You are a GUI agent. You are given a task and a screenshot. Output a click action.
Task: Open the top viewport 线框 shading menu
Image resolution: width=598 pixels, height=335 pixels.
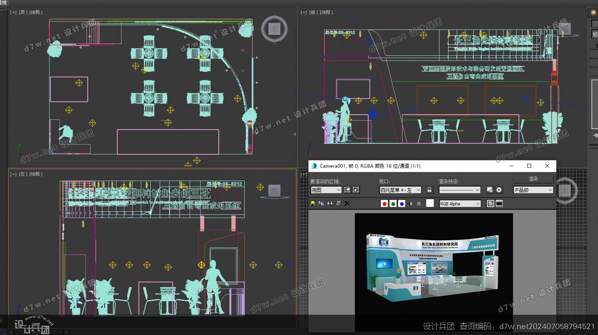point(36,12)
